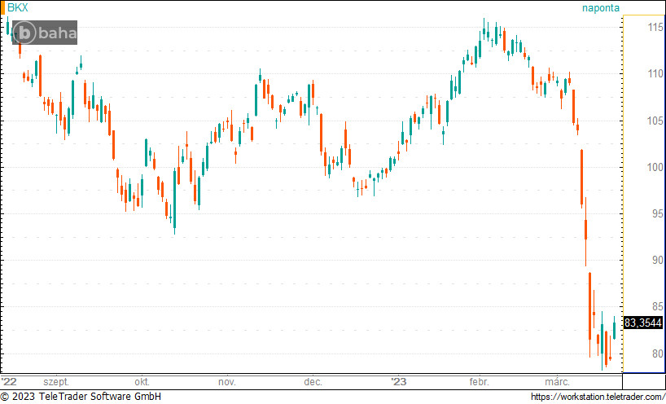
Task: Select the '23 year marker on time axis
Action: pyautogui.click(x=397, y=381)
